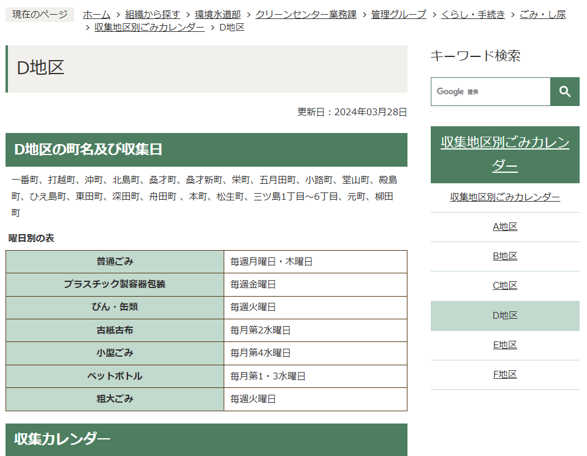587x456 pixels.
Task: Go to F地区 in the sidebar
Action: click(x=505, y=374)
